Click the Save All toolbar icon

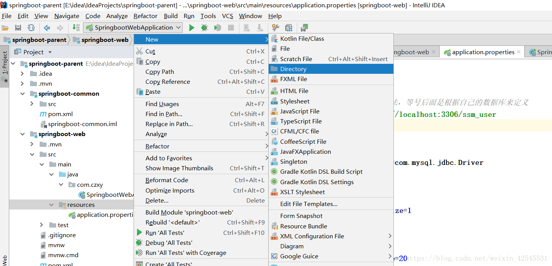[18, 28]
